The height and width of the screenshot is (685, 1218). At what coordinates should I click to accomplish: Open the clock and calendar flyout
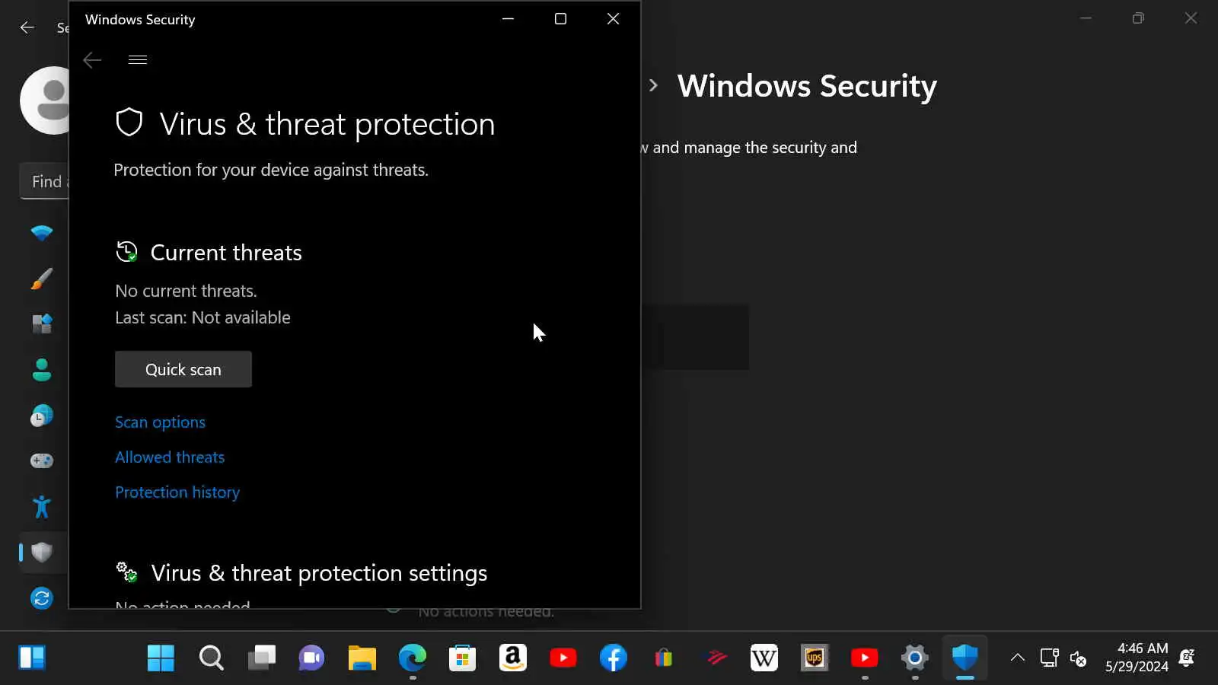point(1137,658)
